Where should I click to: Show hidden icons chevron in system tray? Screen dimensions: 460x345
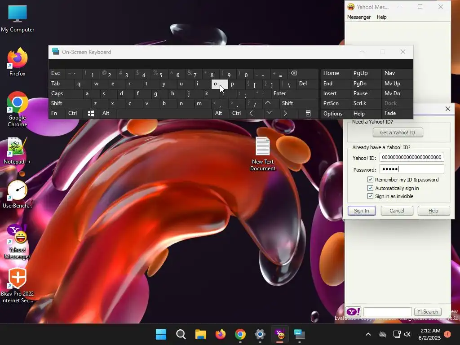tap(368, 334)
